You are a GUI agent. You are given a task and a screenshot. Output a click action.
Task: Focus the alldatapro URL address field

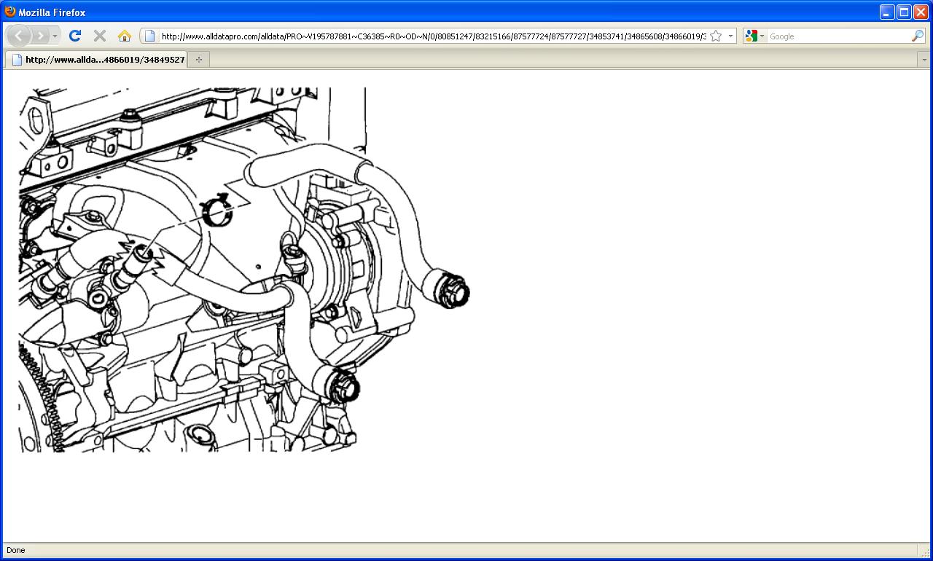coord(433,36)
